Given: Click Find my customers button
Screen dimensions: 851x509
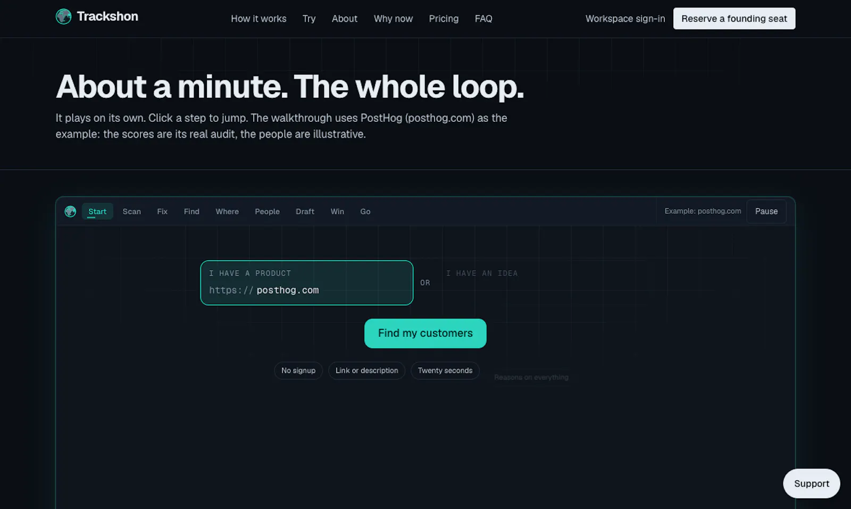Looking at the screenshot, I should click(425, 333).
